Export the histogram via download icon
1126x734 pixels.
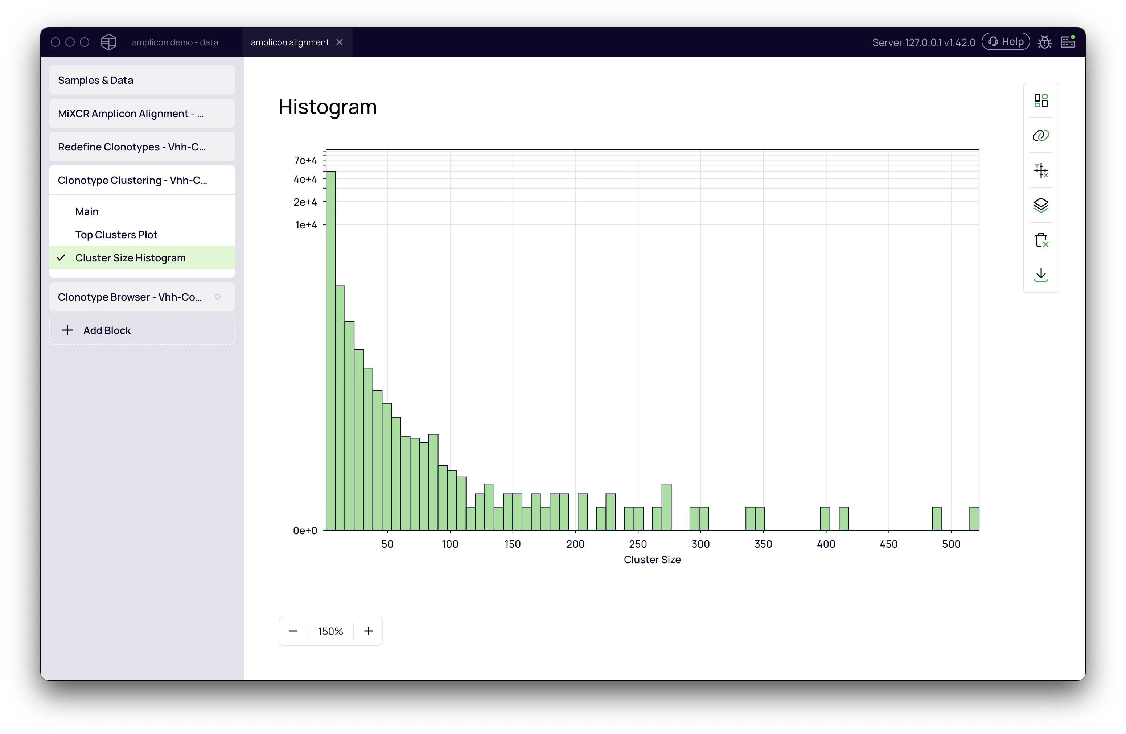(1041, 275)
